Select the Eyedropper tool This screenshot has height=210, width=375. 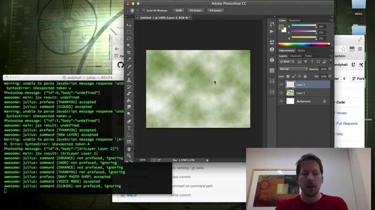tap(129, 60)
